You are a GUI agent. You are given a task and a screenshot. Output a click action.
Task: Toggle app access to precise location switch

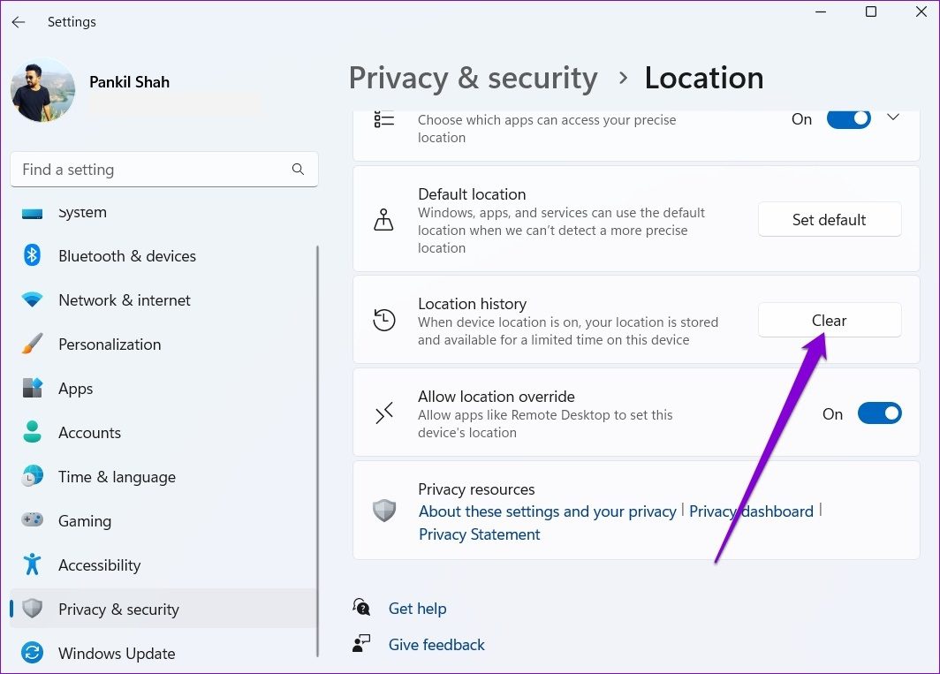point(848,119)
